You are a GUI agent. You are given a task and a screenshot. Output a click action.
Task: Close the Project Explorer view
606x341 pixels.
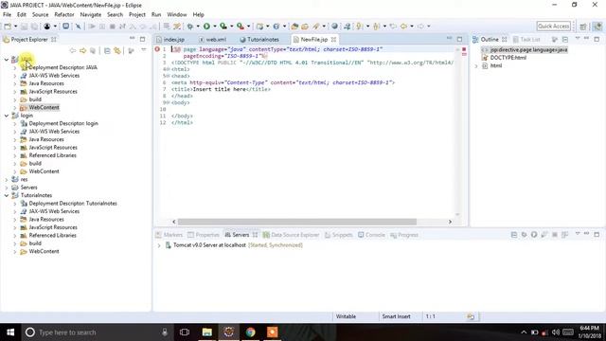[54, 40]
